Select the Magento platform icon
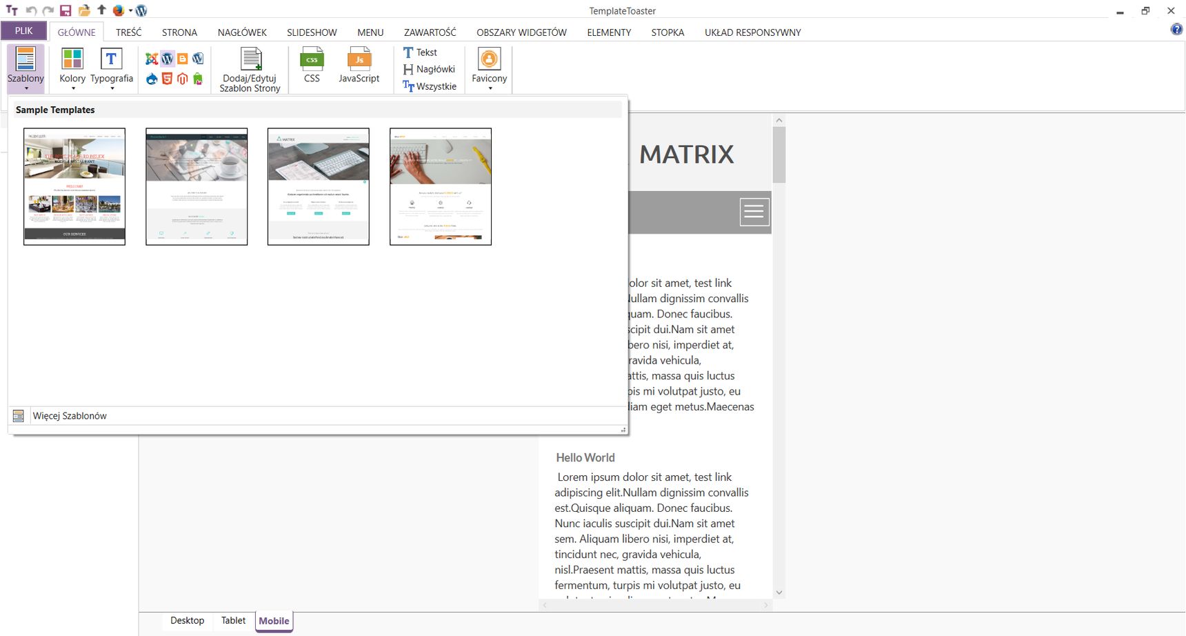The height and width of the screenshot is (636, 1186). pos(183,79)
